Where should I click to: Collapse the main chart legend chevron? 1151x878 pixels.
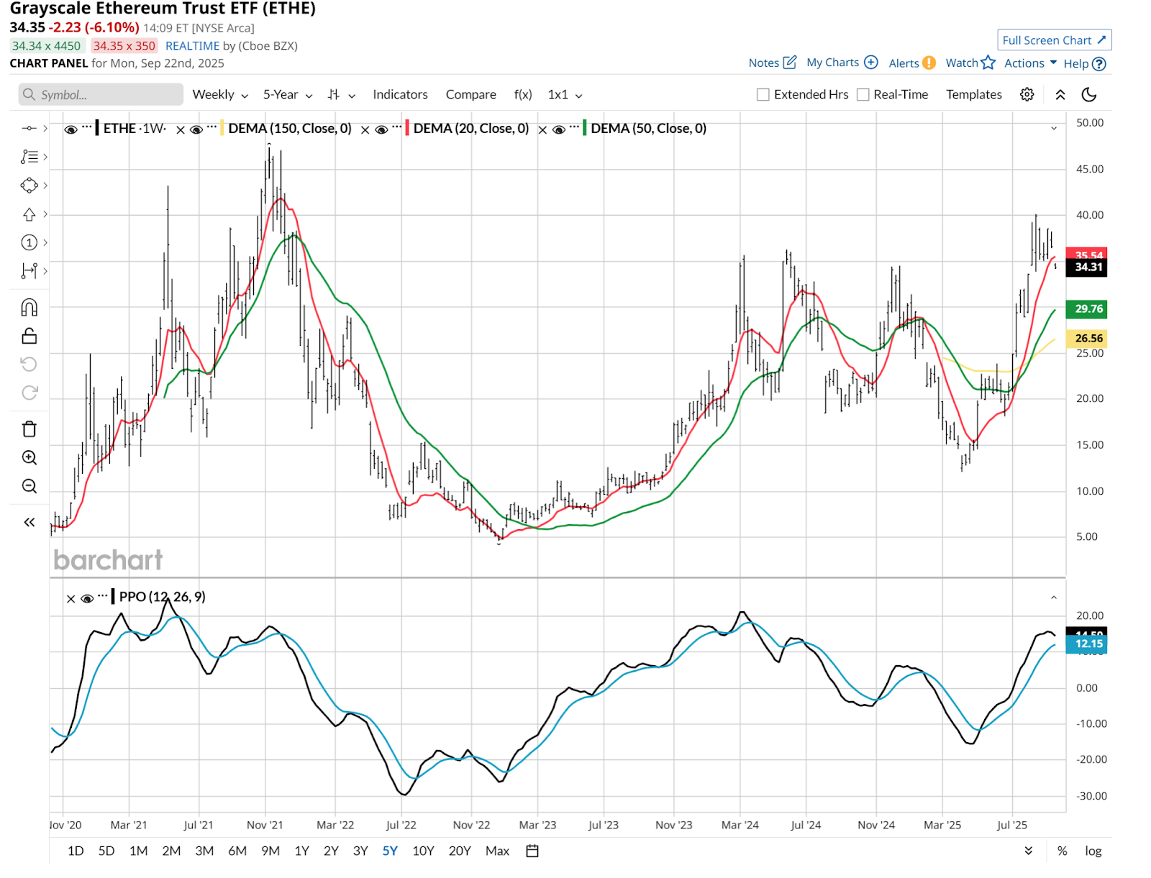[x=1054, y=128]
